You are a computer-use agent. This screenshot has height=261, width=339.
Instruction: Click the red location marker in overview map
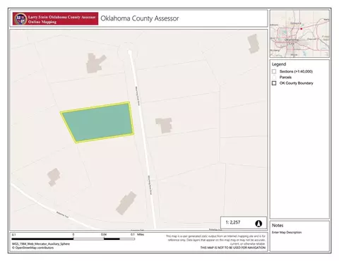coord(301,29)
